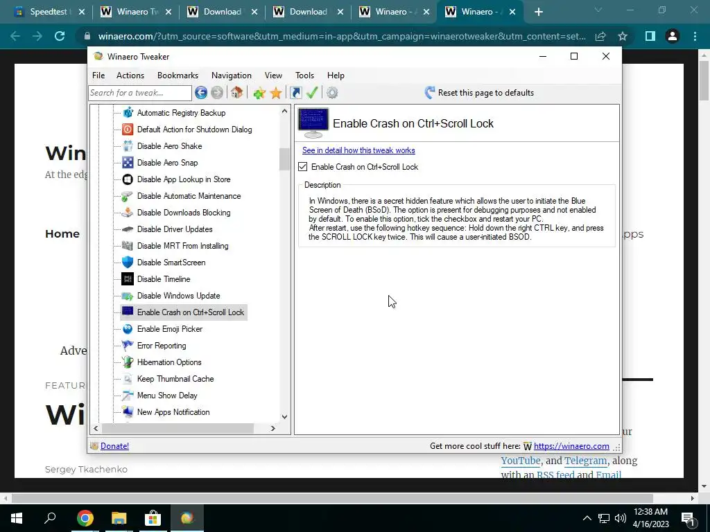710x532 pixels.
Task: Open Chrome three-dot menu
Action: [x=695, y=36]
